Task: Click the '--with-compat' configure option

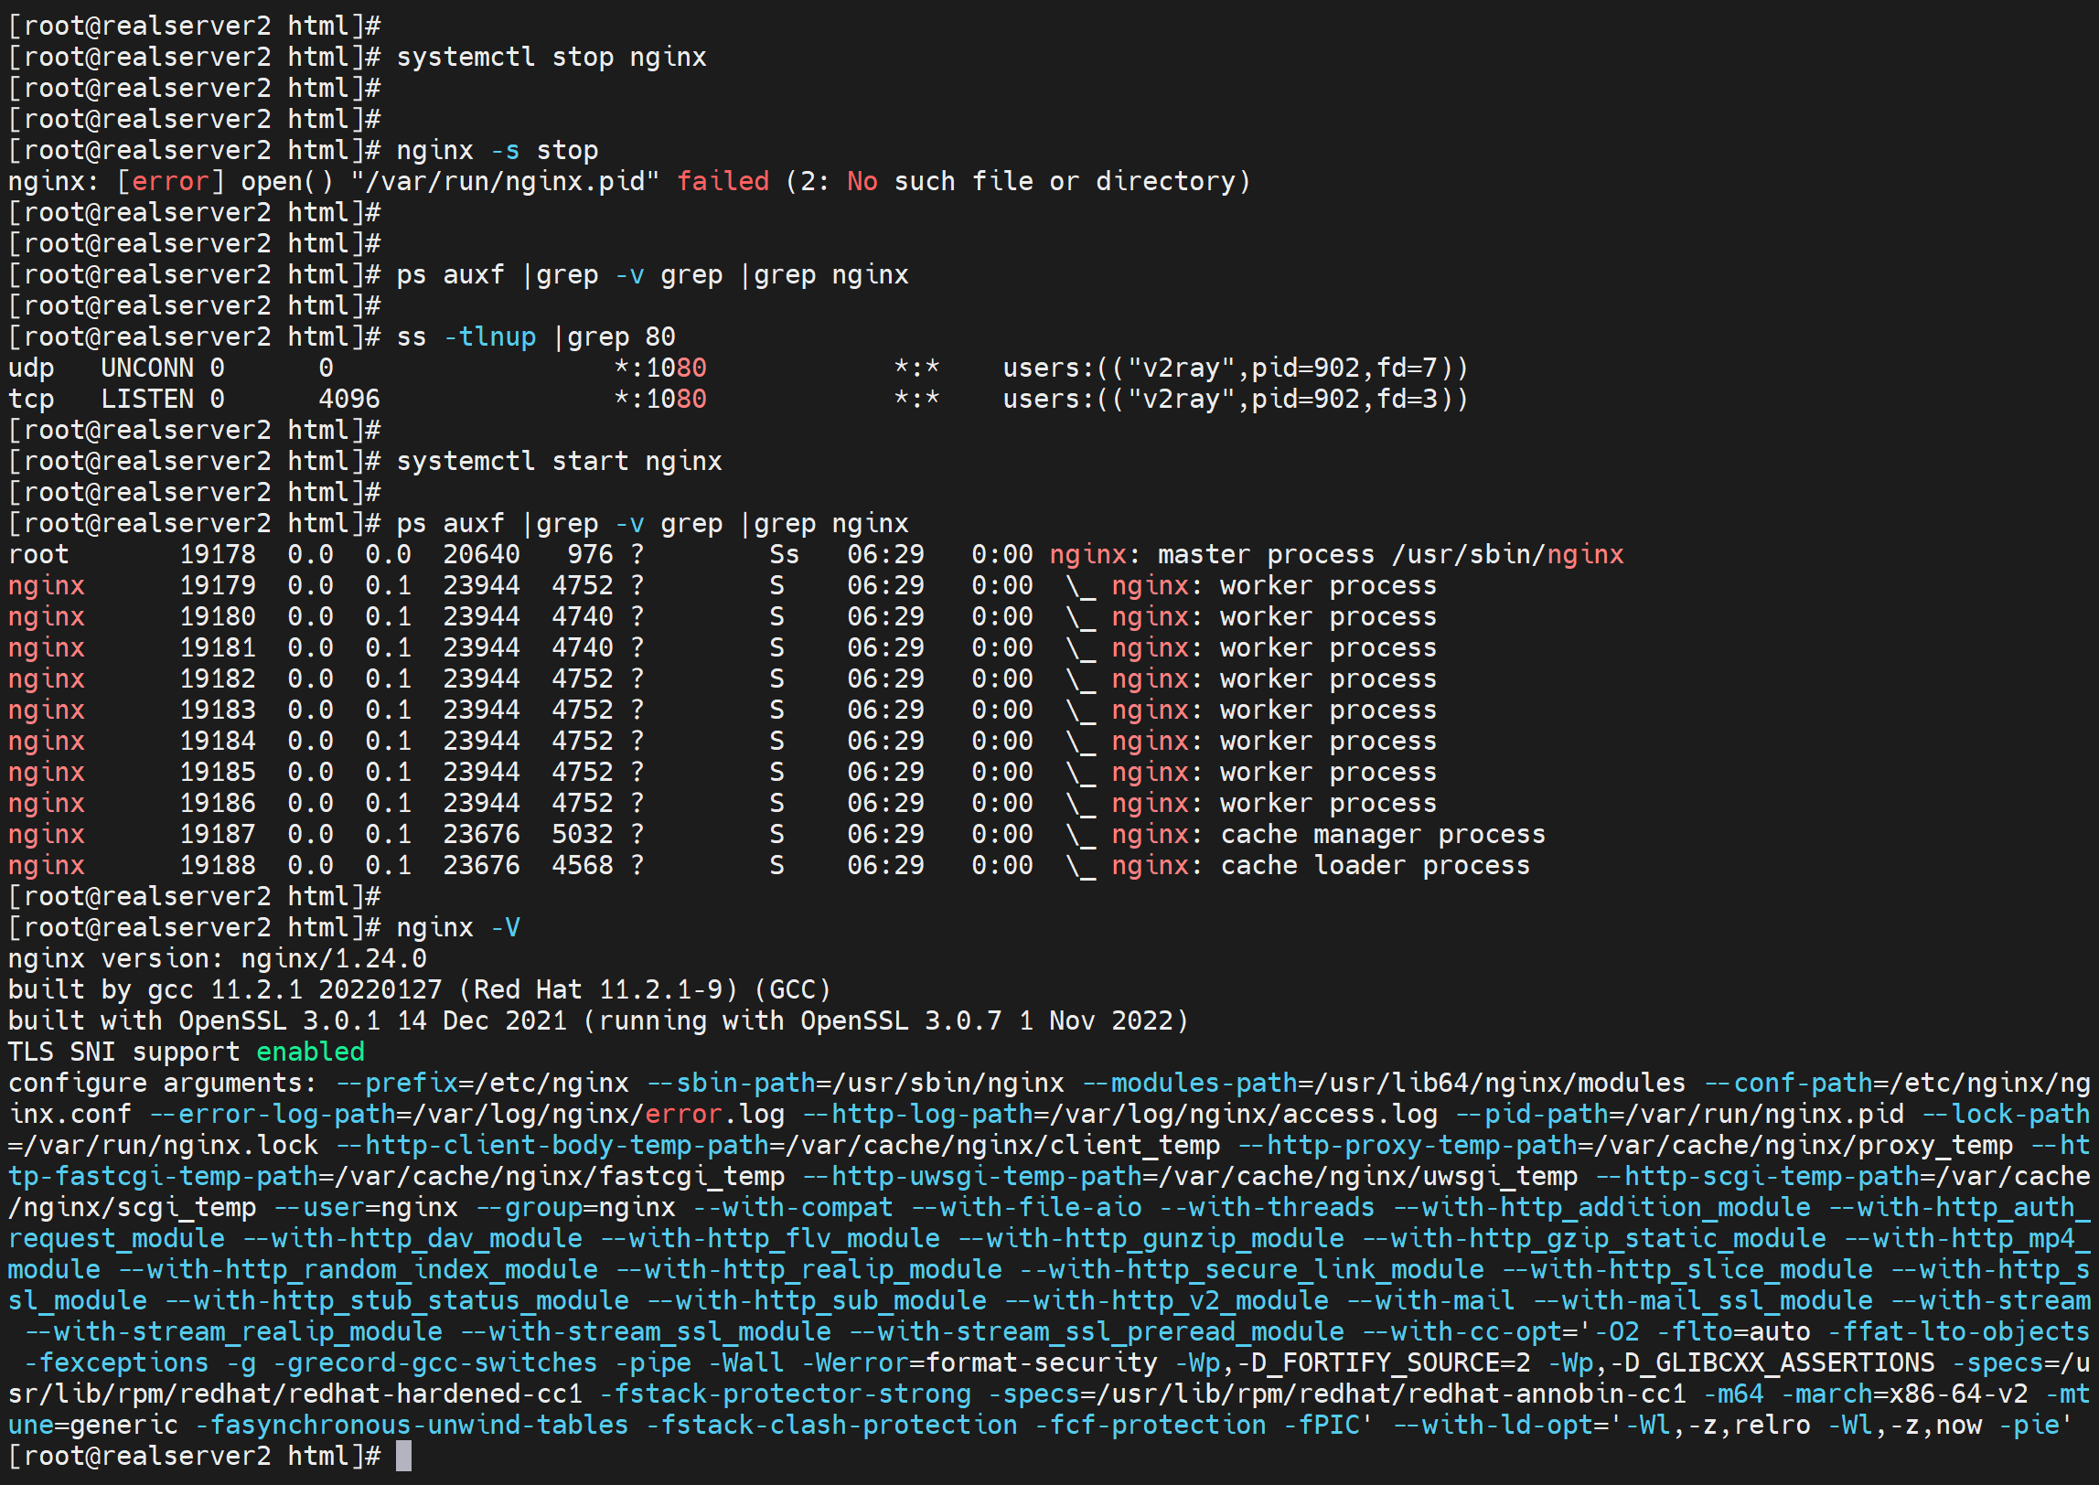Action: 792,1207
